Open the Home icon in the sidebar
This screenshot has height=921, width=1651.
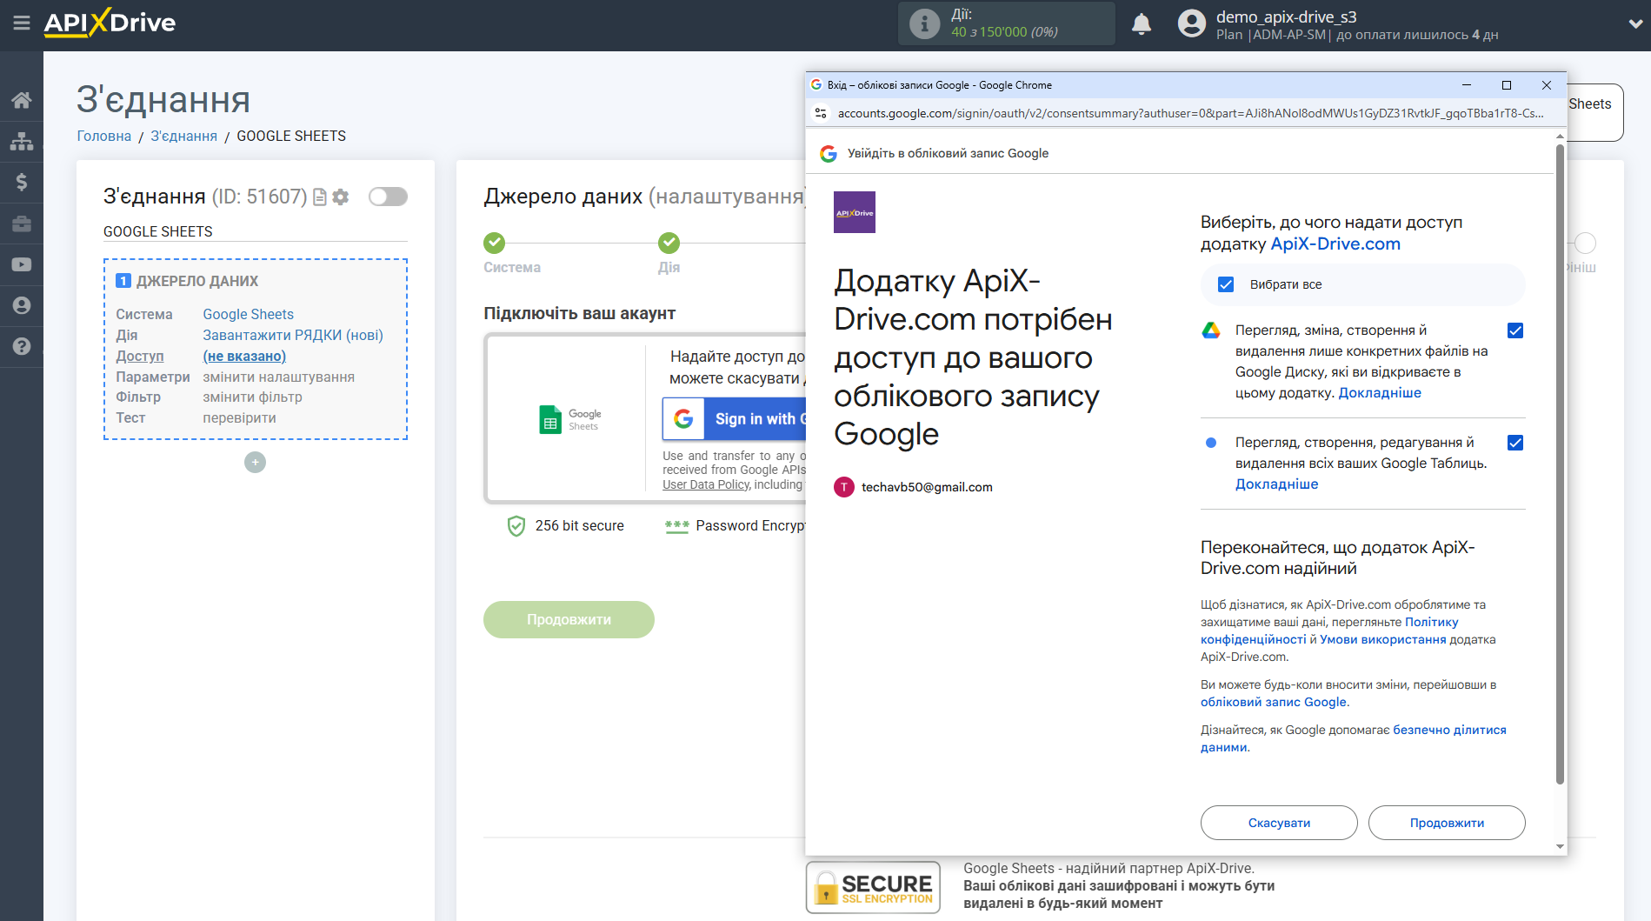pyautogui.click(x=22, y=99)
